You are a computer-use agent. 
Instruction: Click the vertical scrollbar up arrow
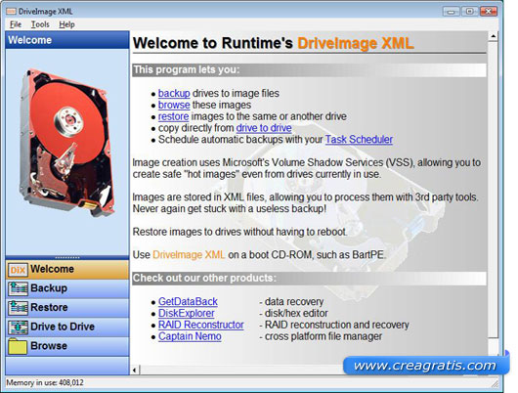494,36
